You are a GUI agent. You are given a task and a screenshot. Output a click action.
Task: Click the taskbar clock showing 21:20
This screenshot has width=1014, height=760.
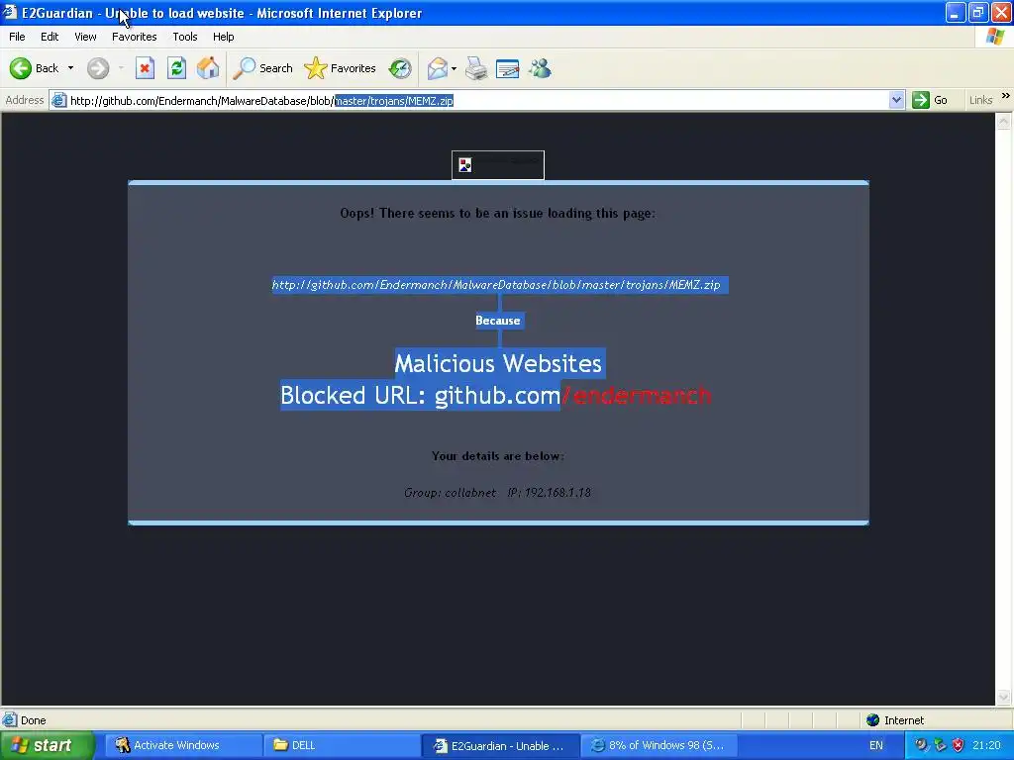click(x=987, y=746)
